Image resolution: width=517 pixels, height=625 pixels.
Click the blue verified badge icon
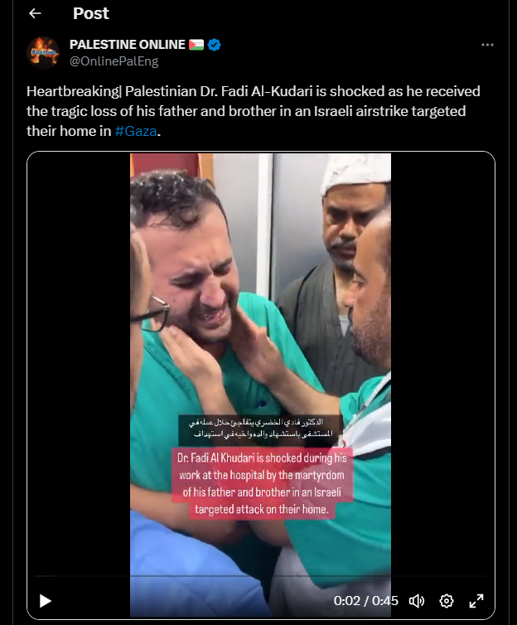tap(215, 45)
